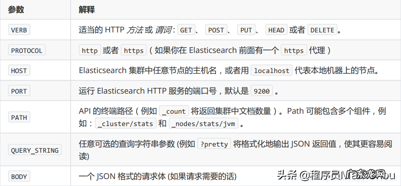Image resolution: width=401 pixels, height=186 pixels.
Task: Click the text API 的终端路径
Action: pyautogui.click(x=106, y=111)
